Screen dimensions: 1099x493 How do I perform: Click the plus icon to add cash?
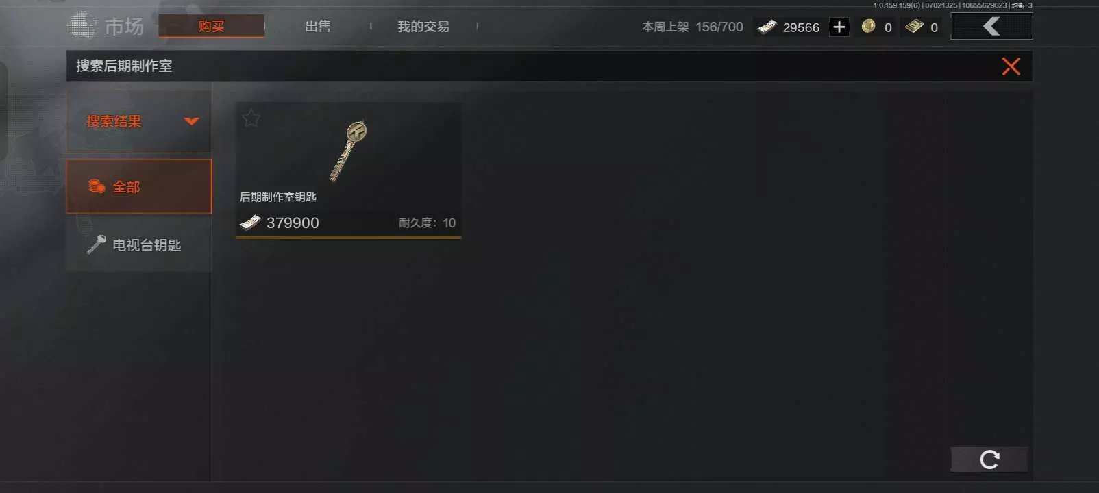(839, 27)
